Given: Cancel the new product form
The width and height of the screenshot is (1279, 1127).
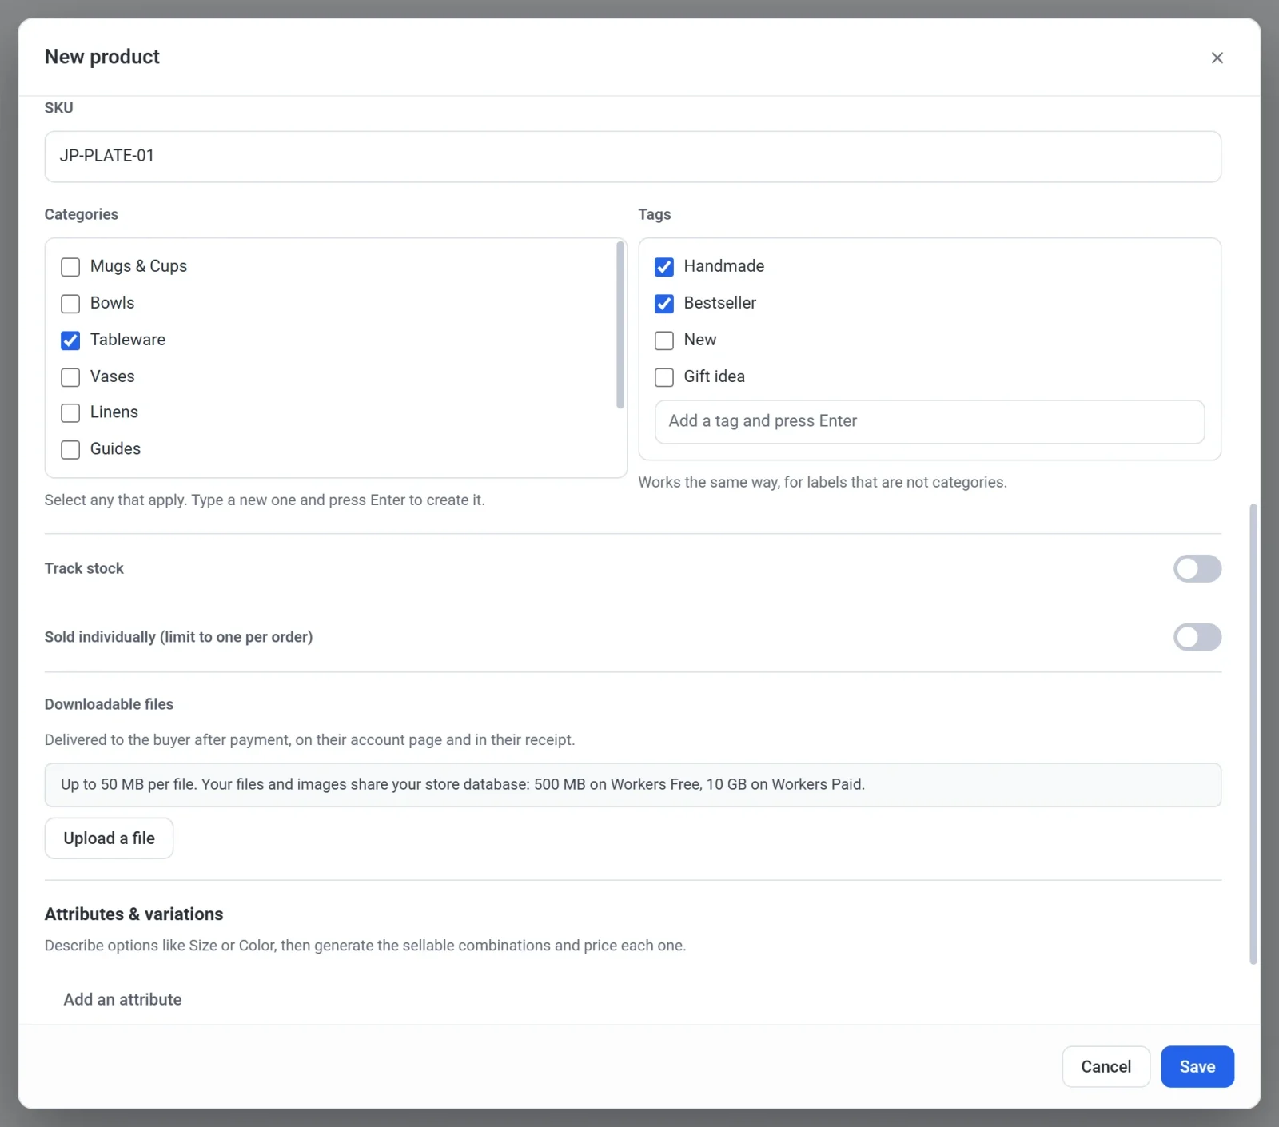Looking at the screenshot, I should [x=1106, y=1067].
